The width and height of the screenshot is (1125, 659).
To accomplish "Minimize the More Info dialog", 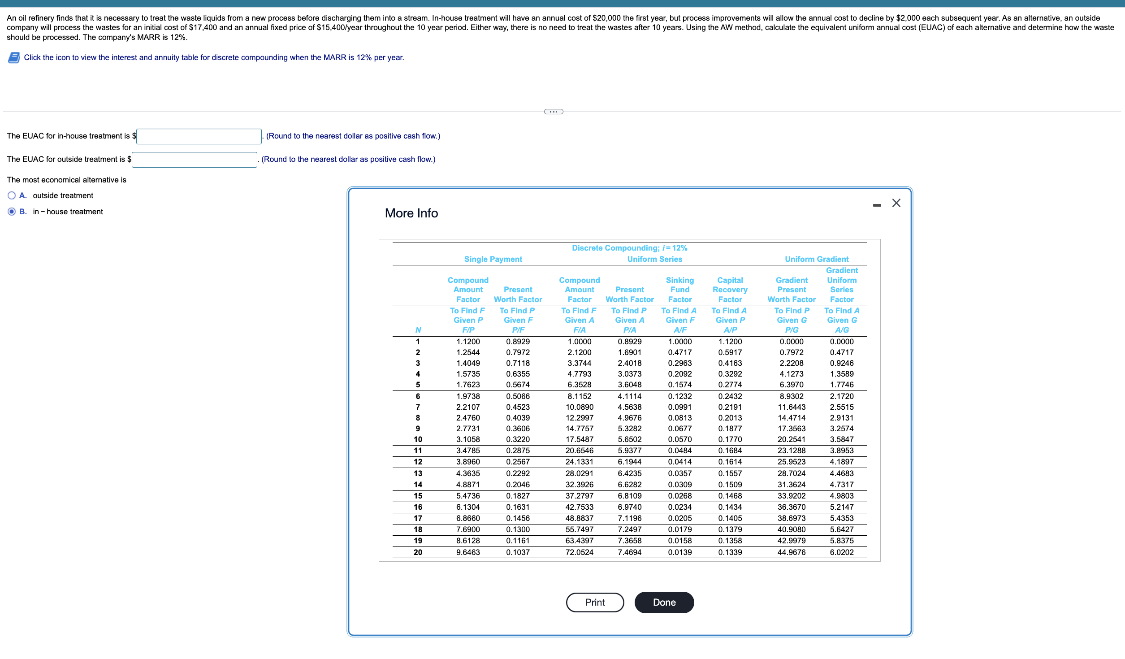I will tap(877, 205).
